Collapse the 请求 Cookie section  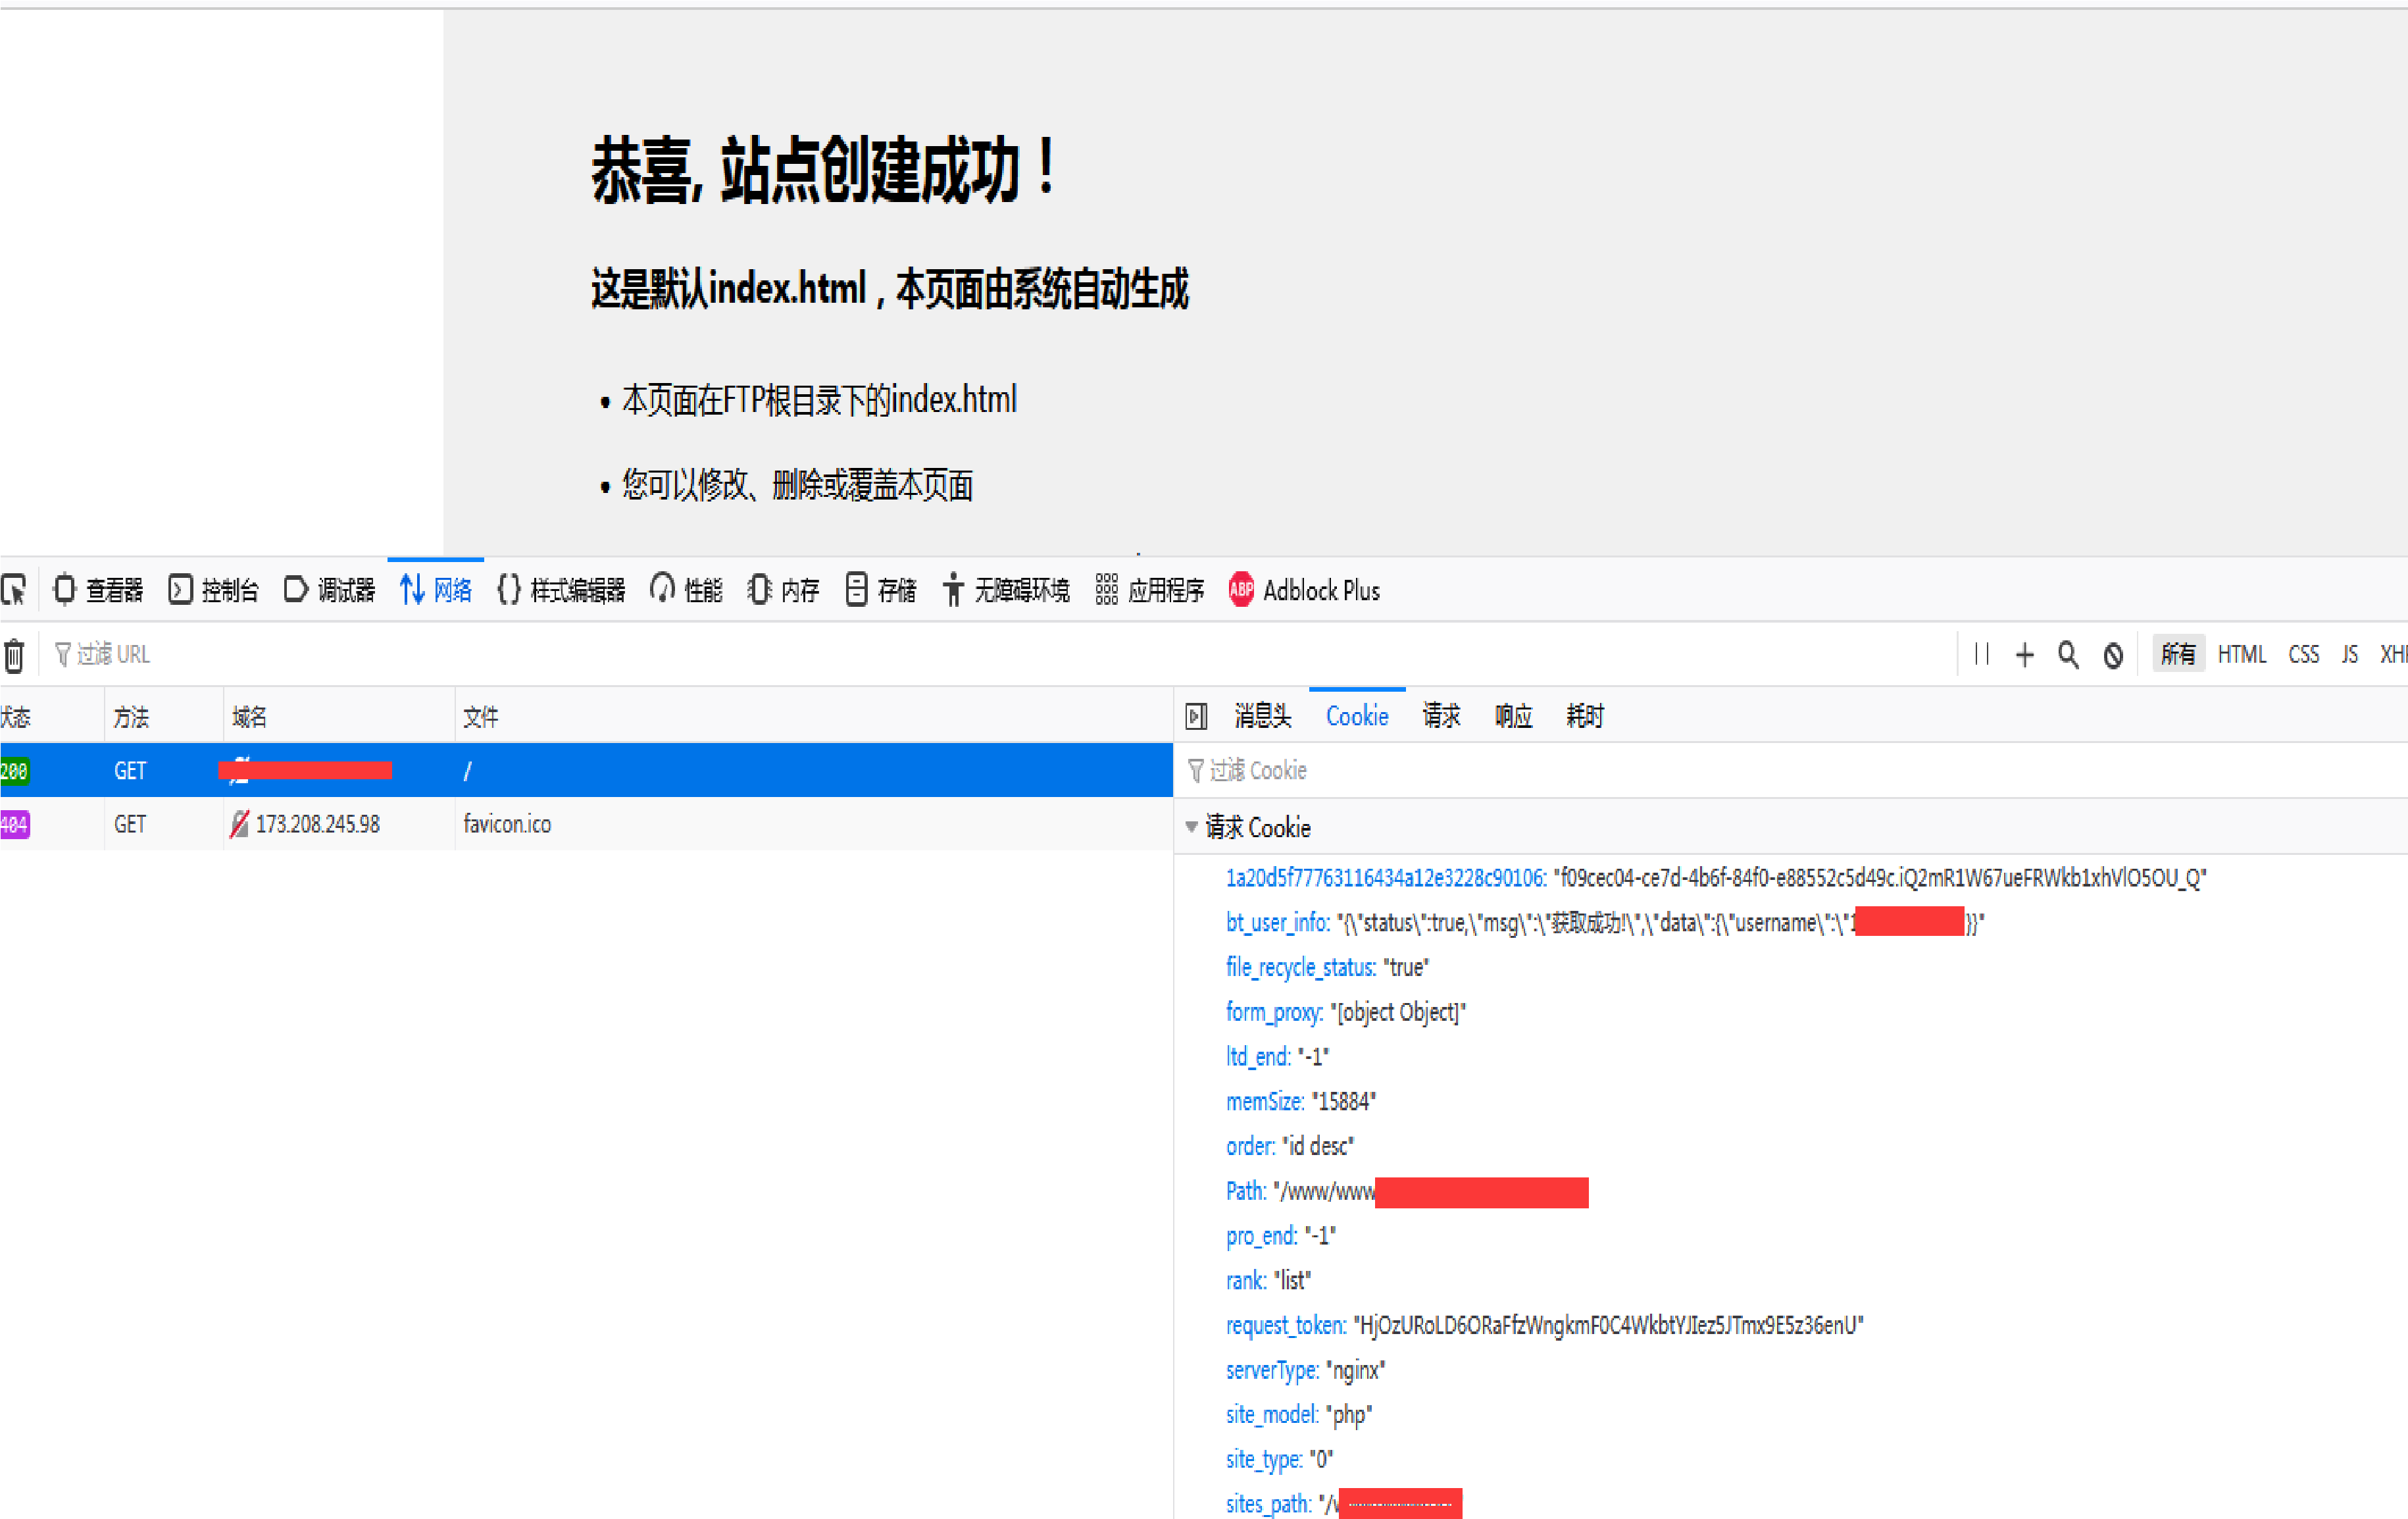pos(1191,827)
